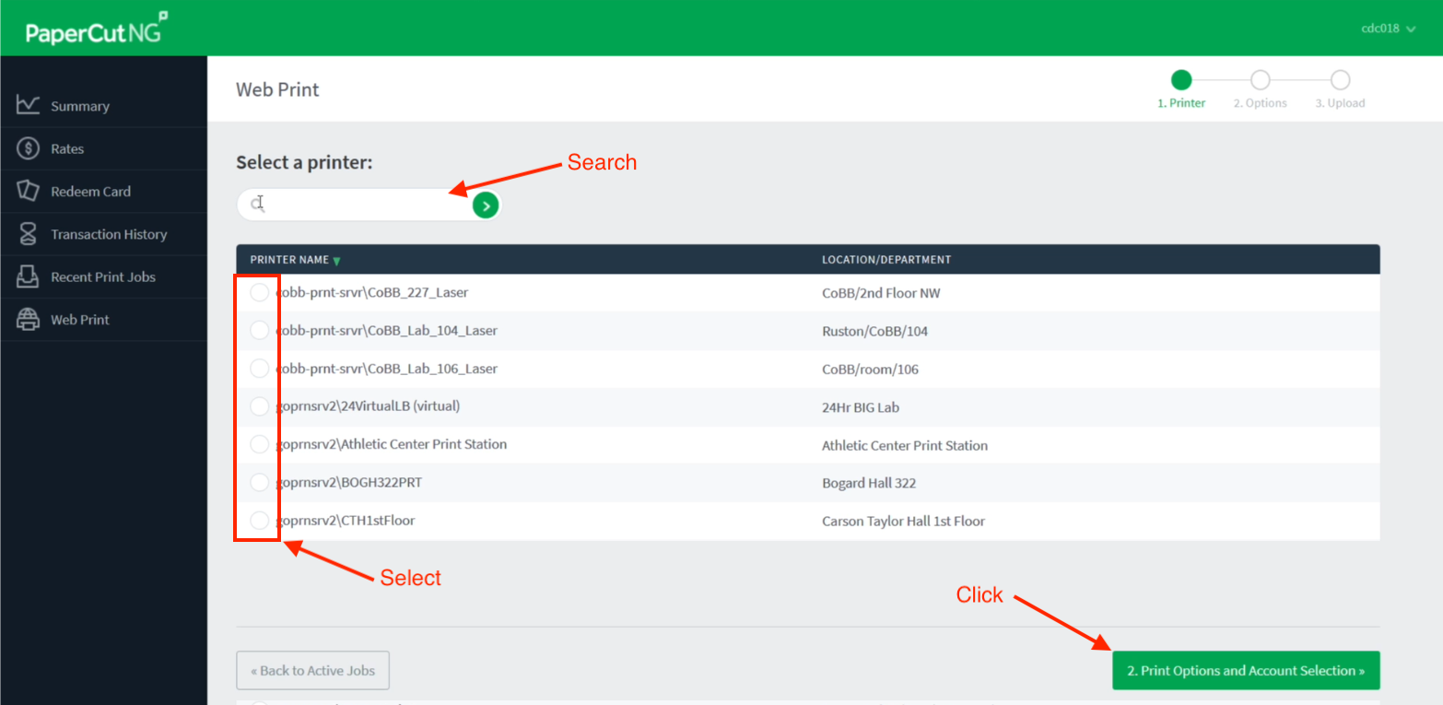Click step 2 Options progress circle
The image size is (1443, 705).
(x=1260, y=80)
